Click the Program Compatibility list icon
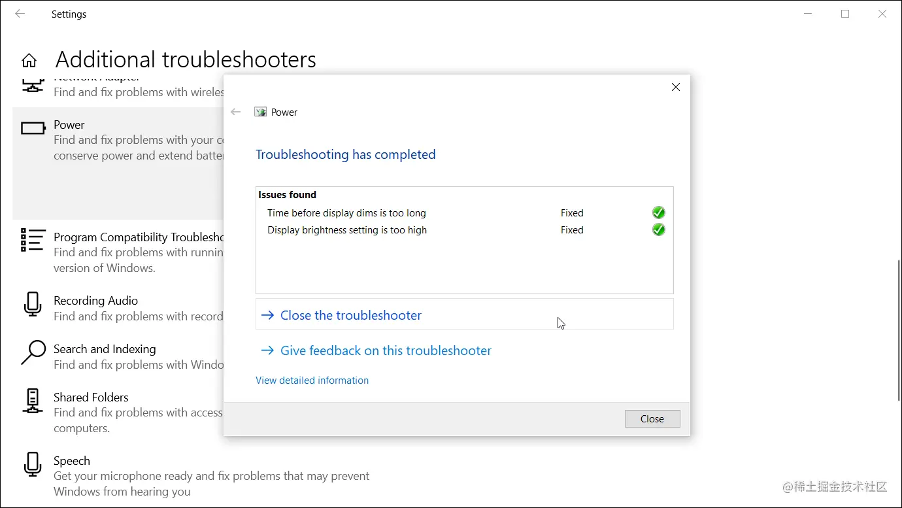902x508 pixels. (x=33, y=240)
